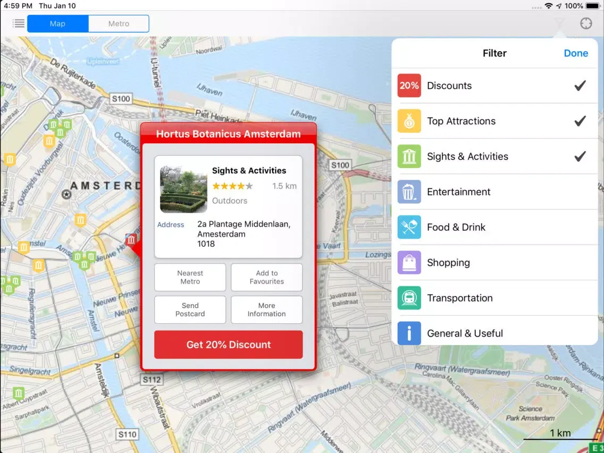This screenshot has height=453, width=604.
Task: Enable the Entertainment filter row
Action: [x=494, y=192]
